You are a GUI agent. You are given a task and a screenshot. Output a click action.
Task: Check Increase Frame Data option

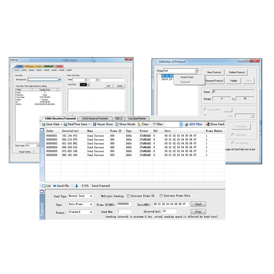tap(161, 196)
